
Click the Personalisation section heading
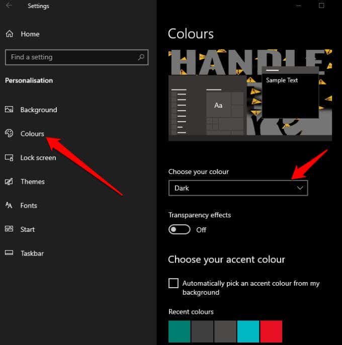tap(29, 80)
